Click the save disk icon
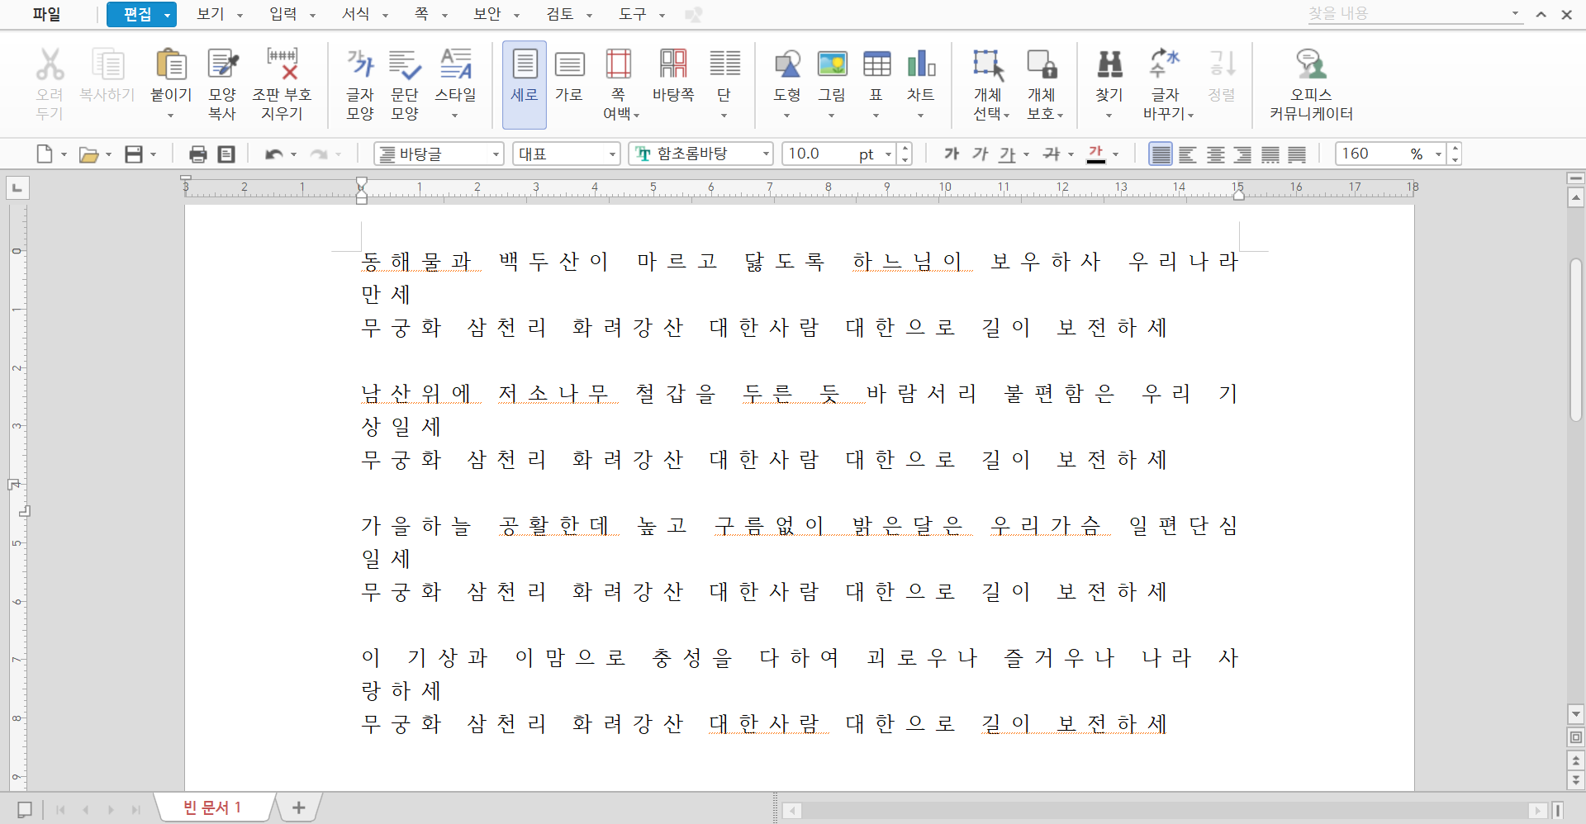Screen dimensions: 1586x824 tap(134, 154)
